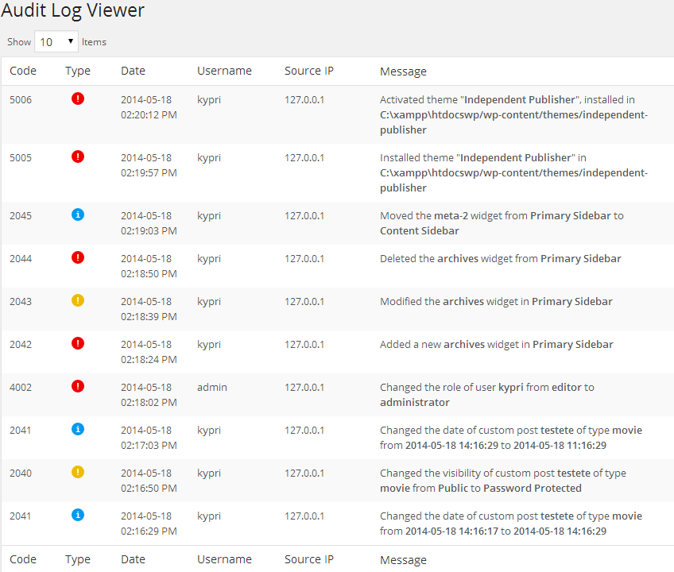Sort by the Source IP column header
The height and width of the screenshot is (572, 674).
(308, 71)
